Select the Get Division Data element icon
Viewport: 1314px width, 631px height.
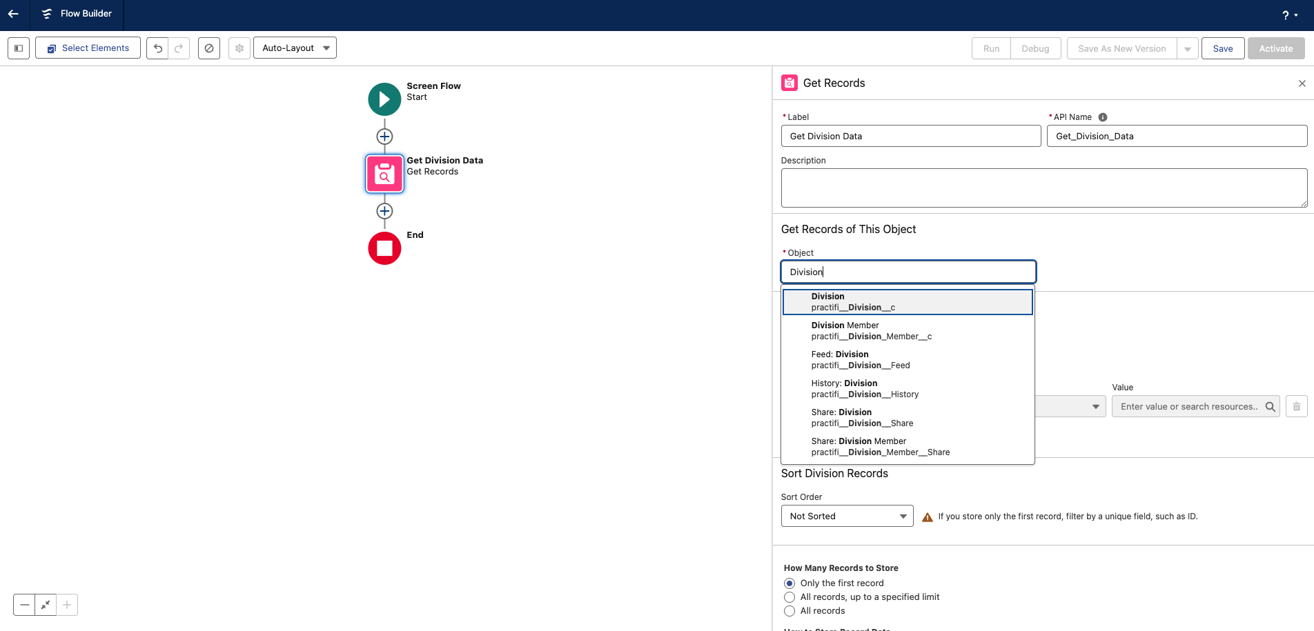pos(384,174)
